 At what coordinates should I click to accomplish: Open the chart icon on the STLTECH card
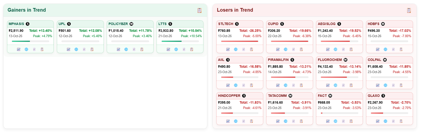[x=228, y=49]
